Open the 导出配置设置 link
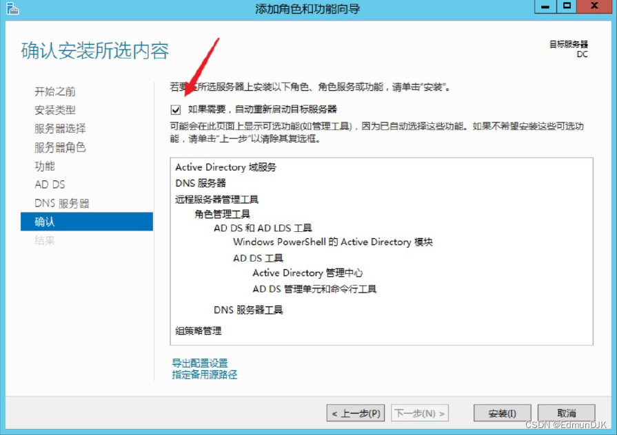Screen dimensions: 617x435 tap(200, 363)
